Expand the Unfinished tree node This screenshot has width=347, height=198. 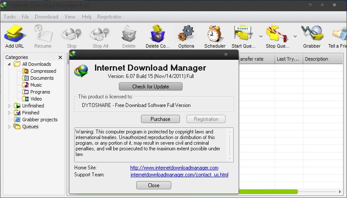coord(9,106)
